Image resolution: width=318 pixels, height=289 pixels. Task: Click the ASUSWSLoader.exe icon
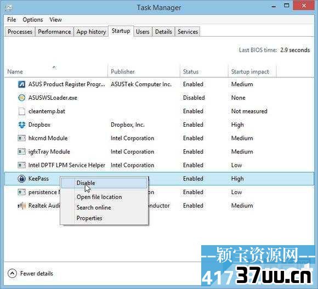(x=22, y=98)
